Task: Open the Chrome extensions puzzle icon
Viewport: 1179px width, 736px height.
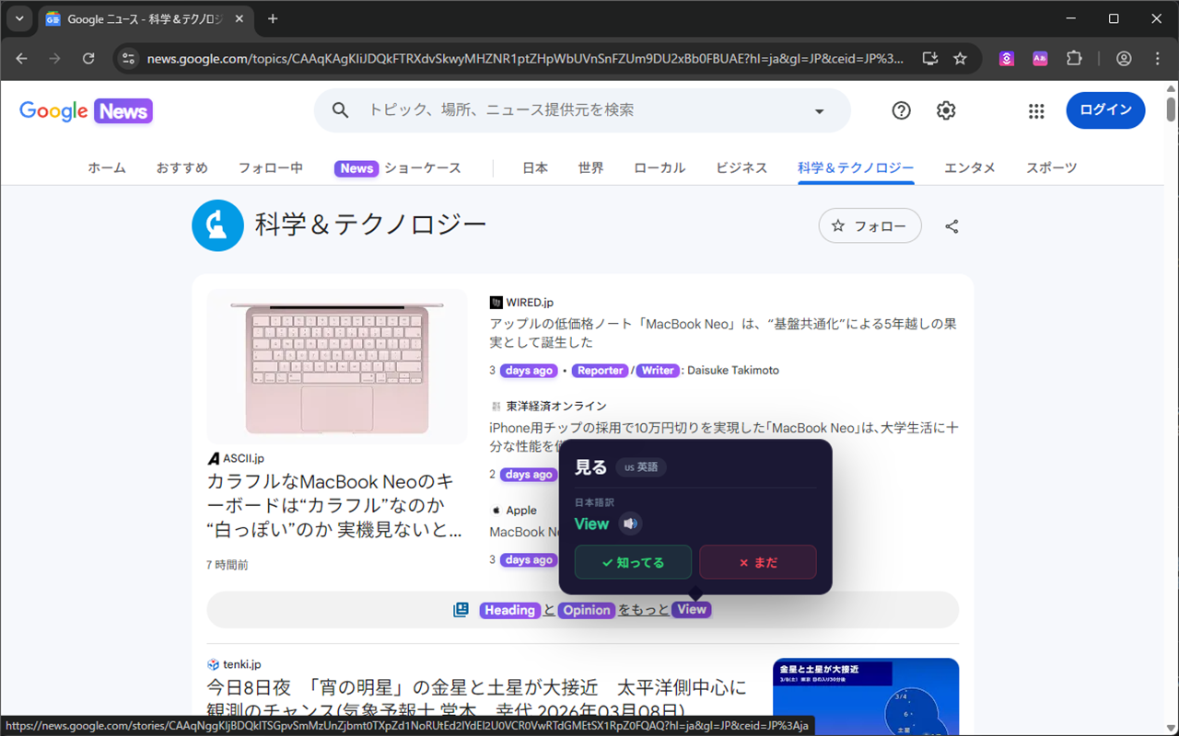Action: [x=1074, y=58]
